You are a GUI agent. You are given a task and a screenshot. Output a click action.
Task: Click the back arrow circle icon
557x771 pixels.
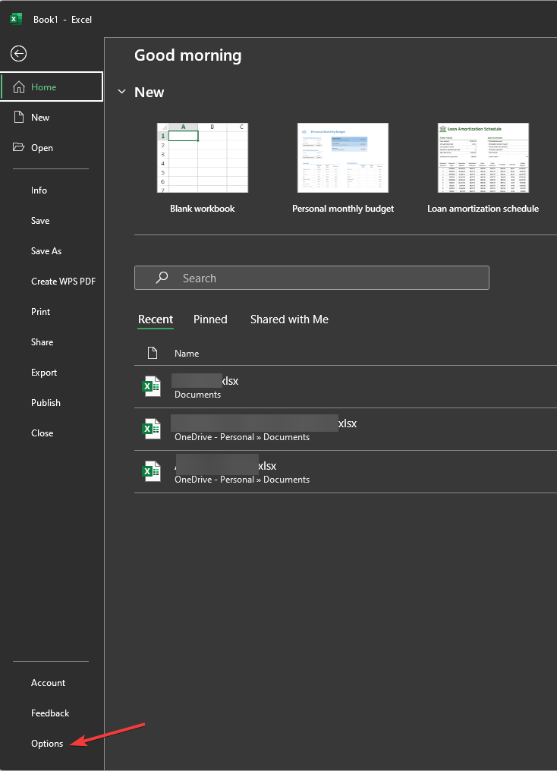pyautogui.click(x=19, y=54)
